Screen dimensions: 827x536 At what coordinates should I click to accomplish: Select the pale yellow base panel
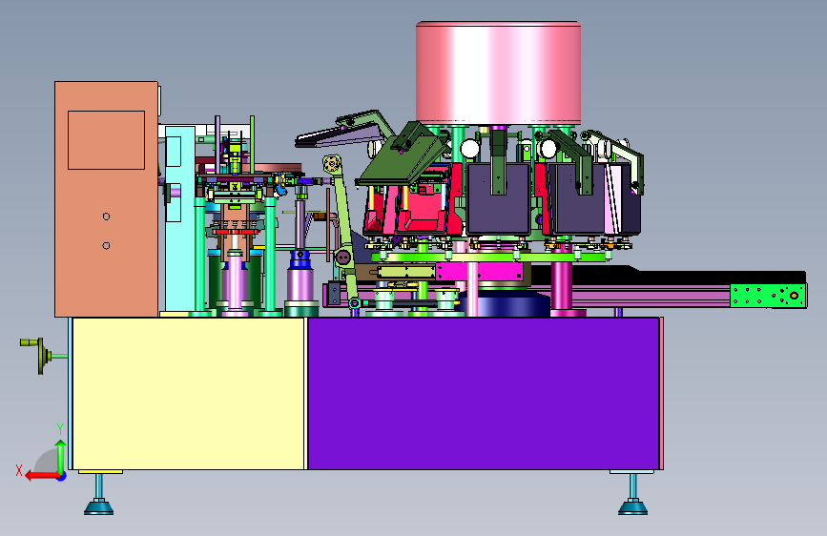pos(189,394)
